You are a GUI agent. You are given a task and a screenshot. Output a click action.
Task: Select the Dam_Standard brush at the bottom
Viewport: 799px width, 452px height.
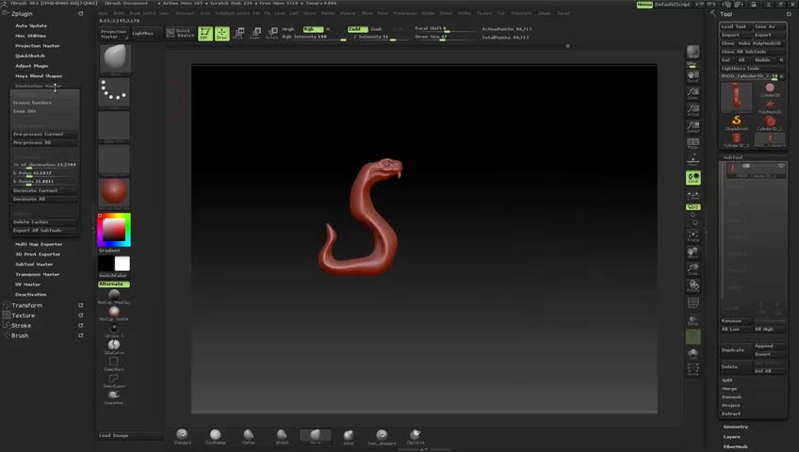pyautogui.click(x=382, y=436)
